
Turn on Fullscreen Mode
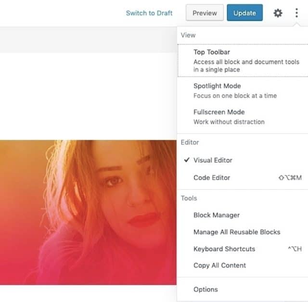(x=218, y=112)
